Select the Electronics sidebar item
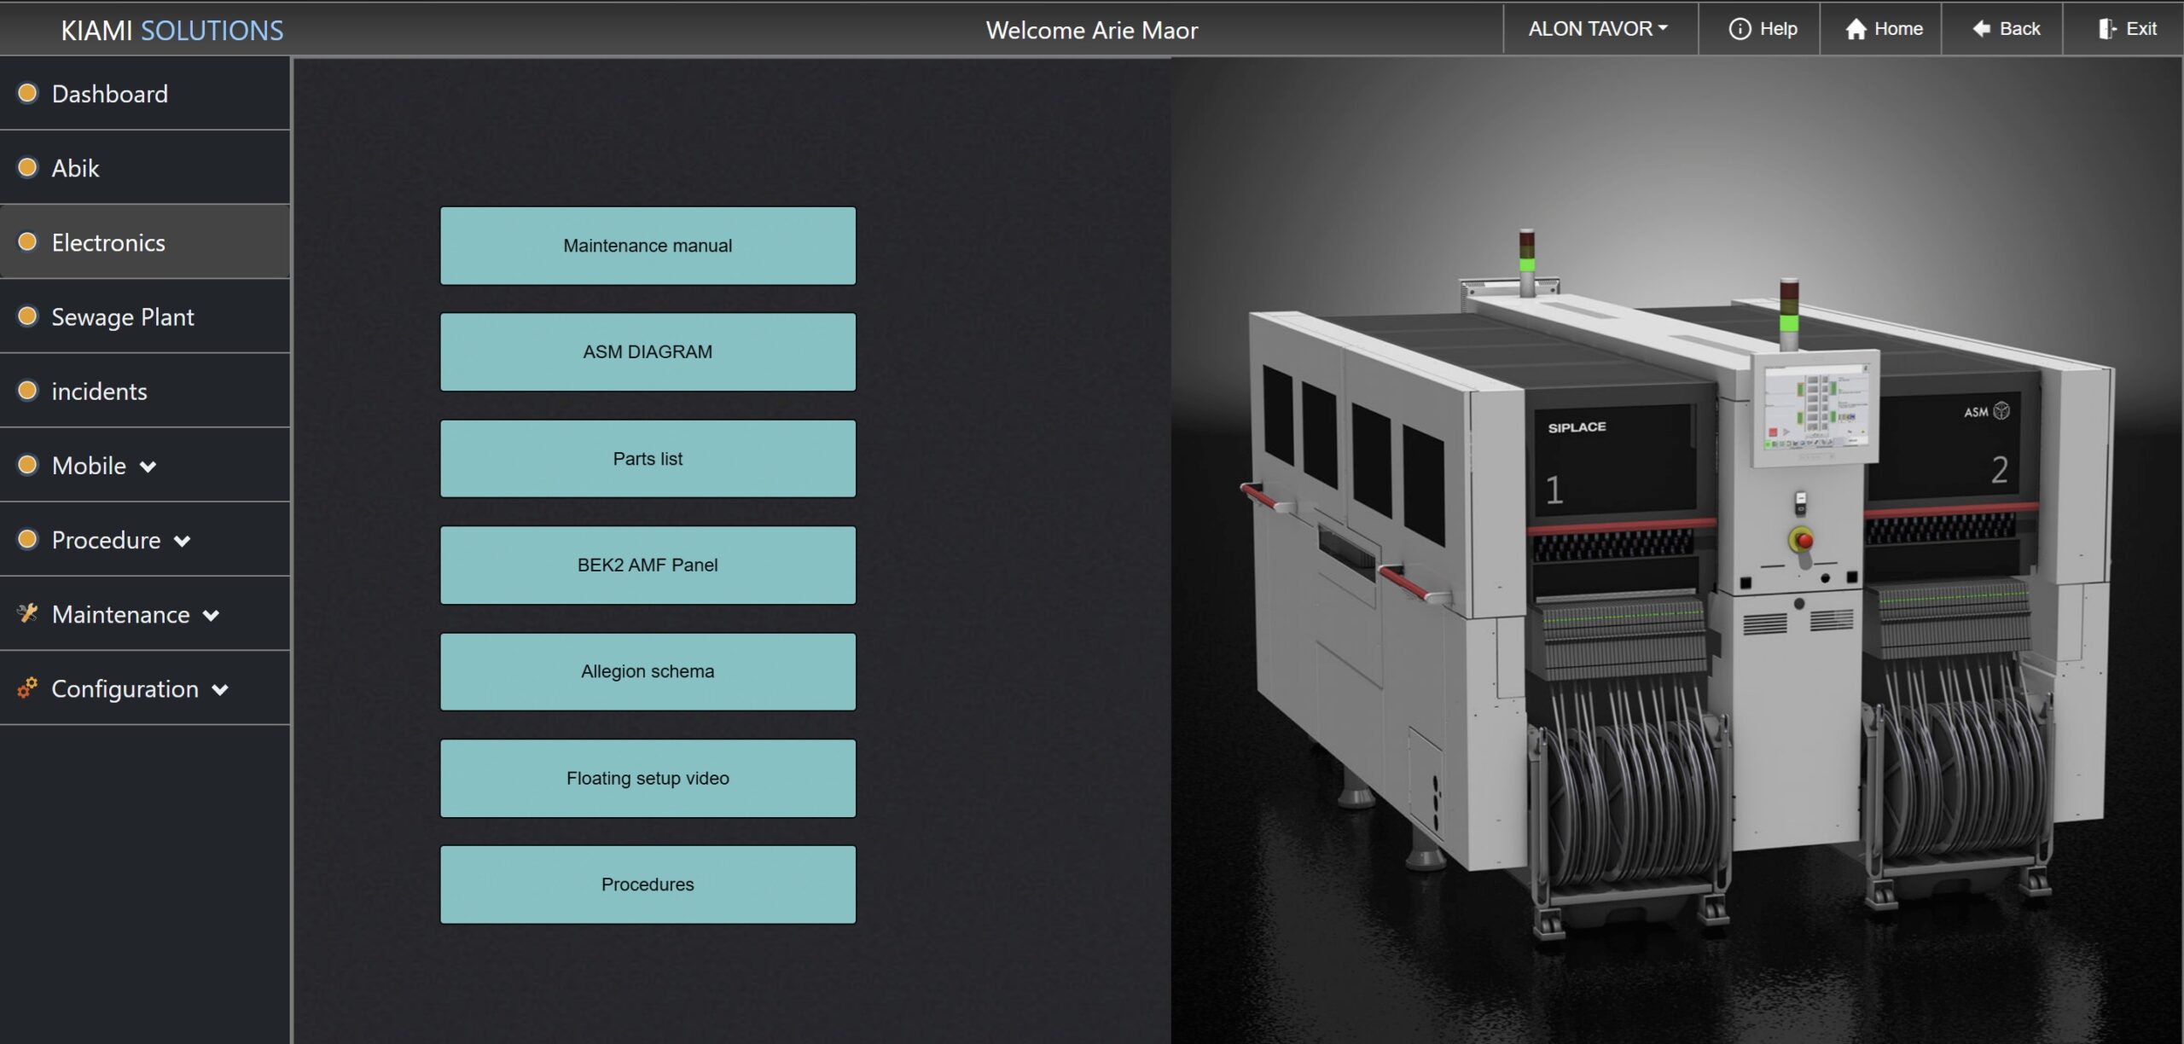This screenshot has width=2184, height=1044. click(x=108, y=243)
